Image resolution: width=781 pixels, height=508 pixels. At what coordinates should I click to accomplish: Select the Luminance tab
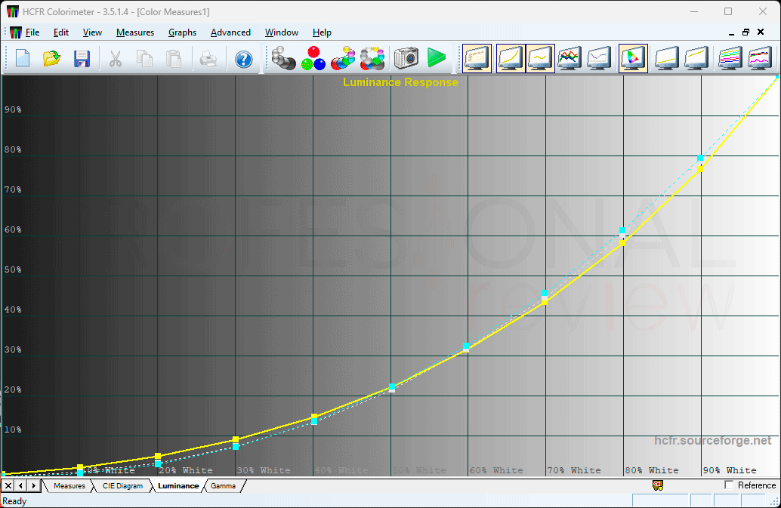click(x=178, y=485)
